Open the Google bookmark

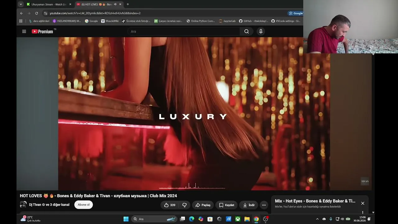[x=91, y=21]
